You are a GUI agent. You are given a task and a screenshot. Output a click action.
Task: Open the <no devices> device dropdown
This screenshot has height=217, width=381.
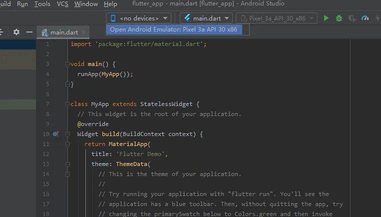pyautogui.click(x=138, y=18)
